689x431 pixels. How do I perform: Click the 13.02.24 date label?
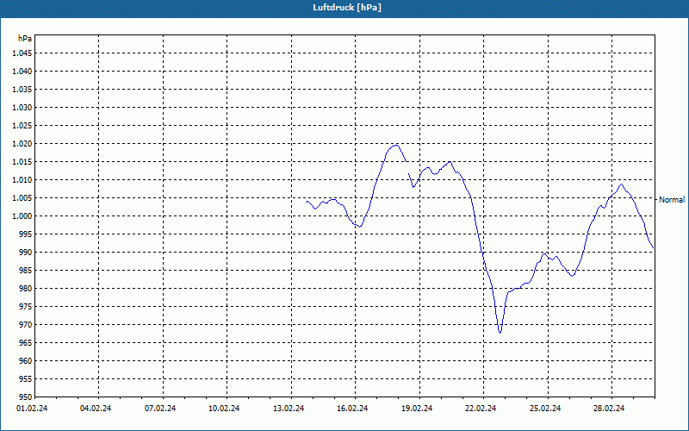tap(289, 409)
